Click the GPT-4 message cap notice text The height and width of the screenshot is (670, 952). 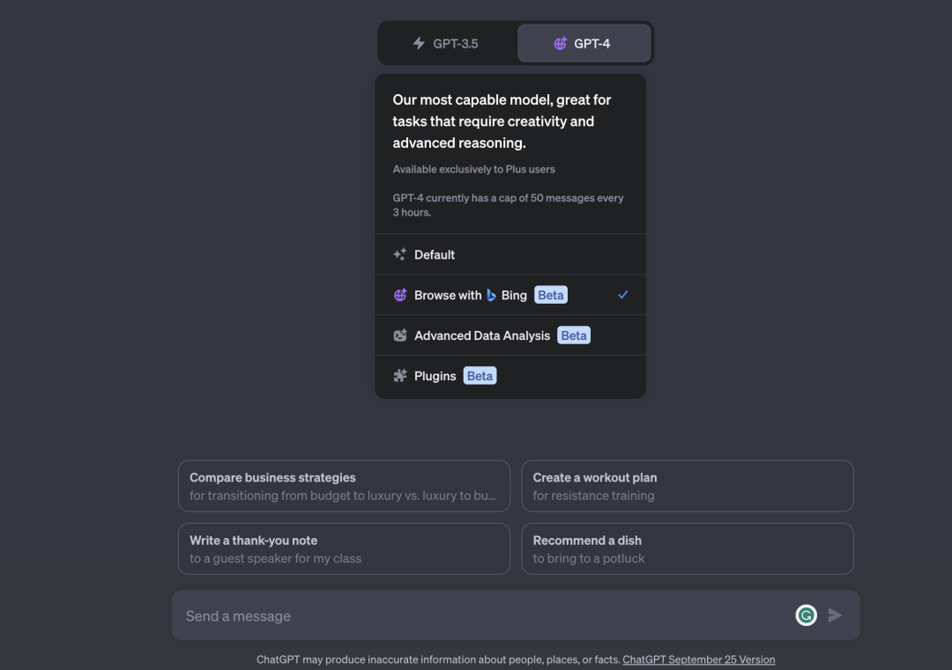coord(509,205)
